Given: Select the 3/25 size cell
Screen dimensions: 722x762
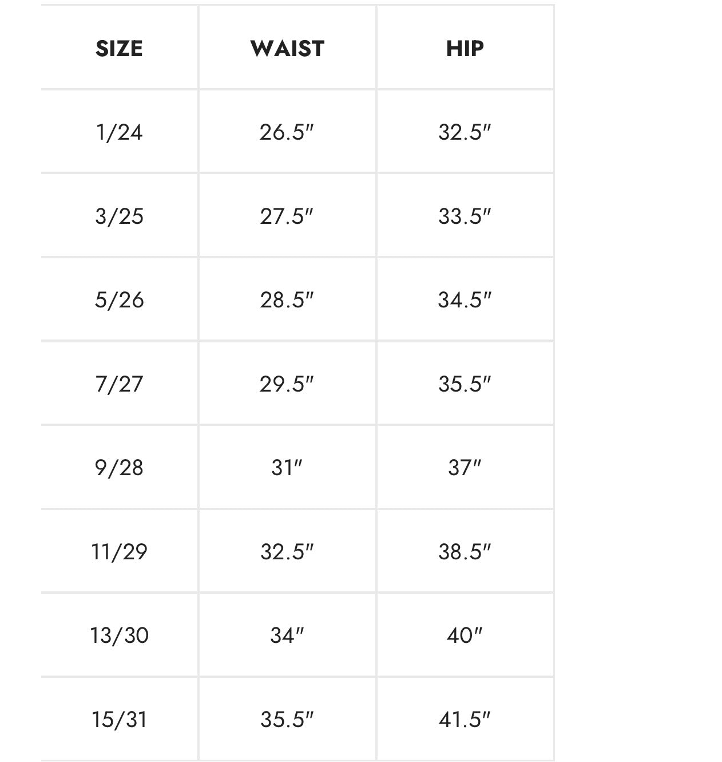Looking at the screenshot, I should point(119,216).
